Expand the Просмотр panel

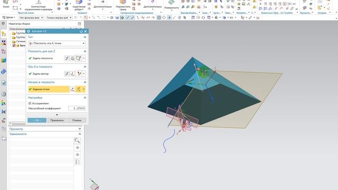coord(80,129)
